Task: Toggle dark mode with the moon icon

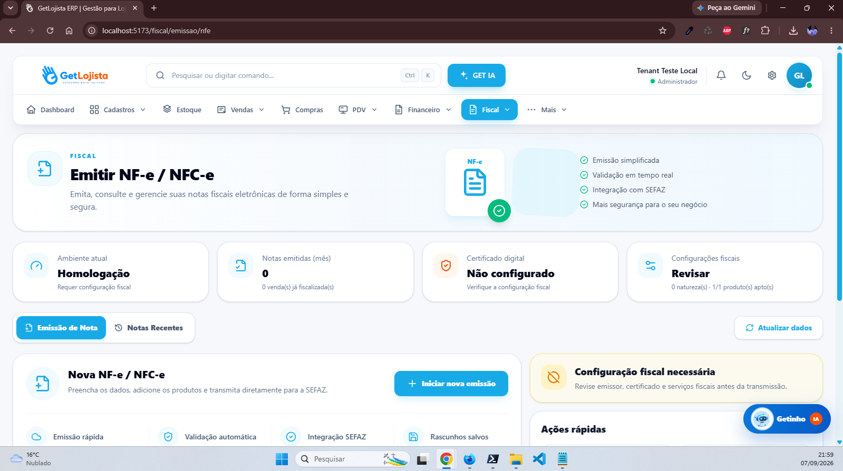Action: [x=747, y=75]
